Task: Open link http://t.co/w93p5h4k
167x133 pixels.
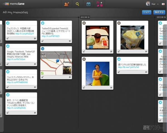Action: [x=16, y=108]
